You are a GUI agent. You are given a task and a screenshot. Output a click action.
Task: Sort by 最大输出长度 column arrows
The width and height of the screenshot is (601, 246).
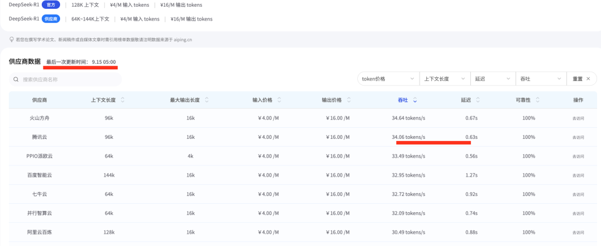click(206, 100)
